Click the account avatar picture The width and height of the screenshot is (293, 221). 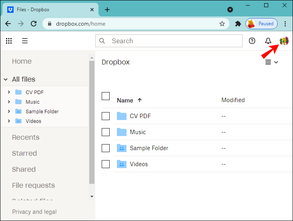click(x=284, y=41)
